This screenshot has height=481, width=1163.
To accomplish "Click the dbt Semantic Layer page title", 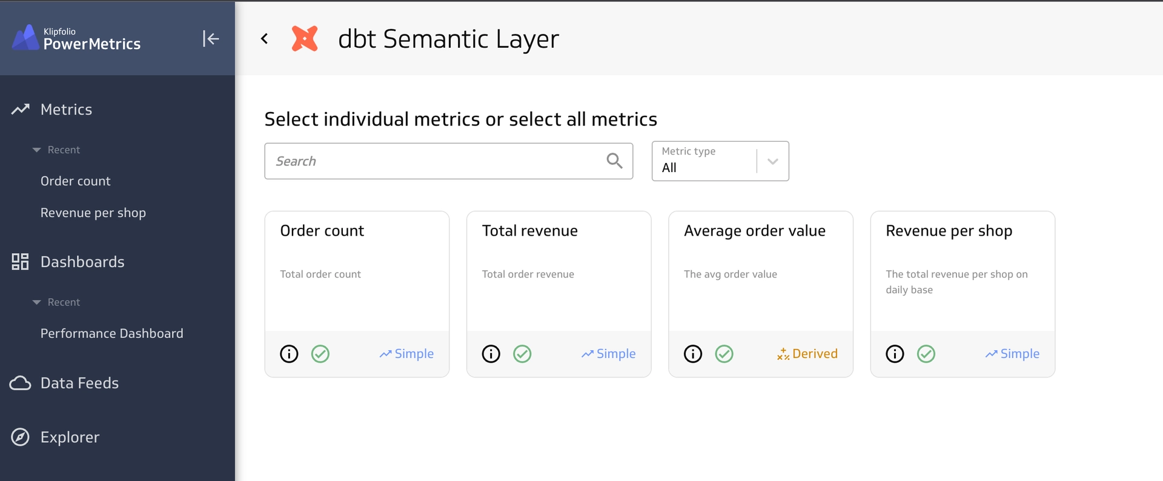I will coord(448,39).
